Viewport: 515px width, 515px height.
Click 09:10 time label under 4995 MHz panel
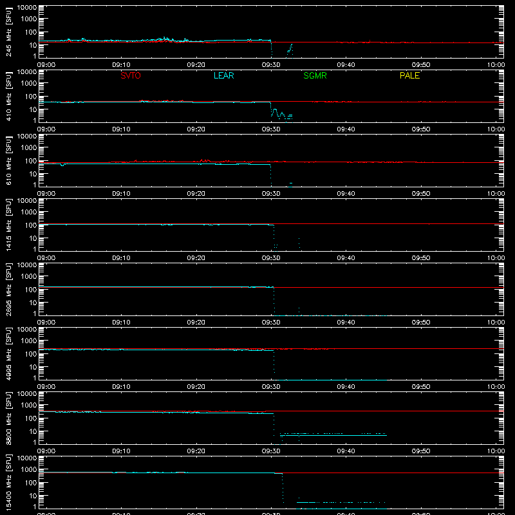[121, 387]
